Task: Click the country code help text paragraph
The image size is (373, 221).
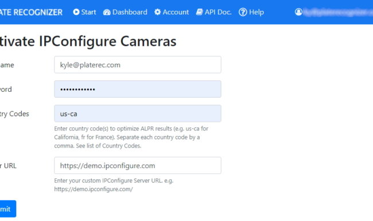Action: [131, 137]
